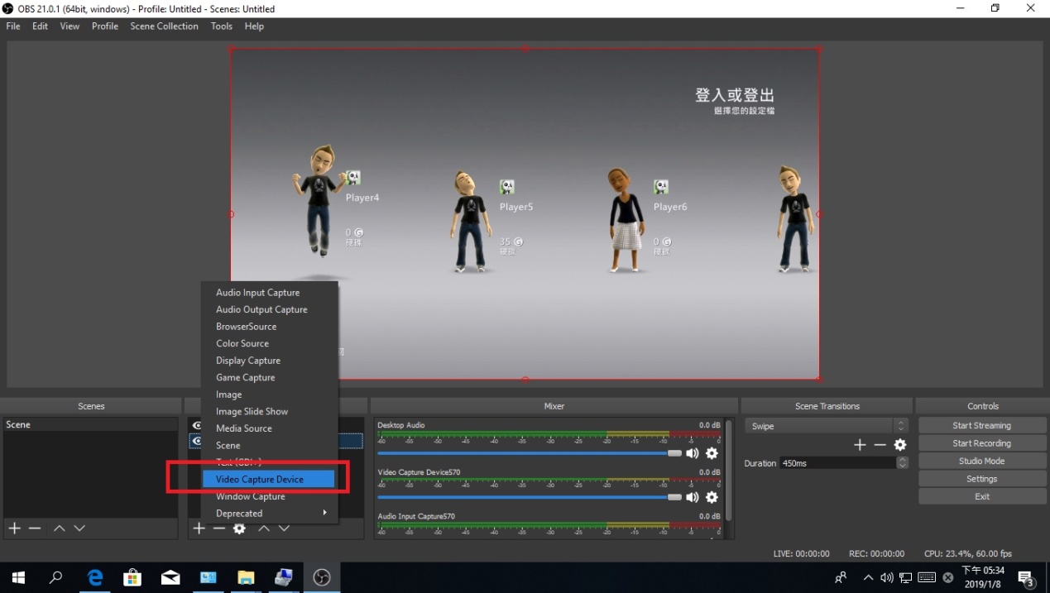
Task: Open the Help menu
Action: coord(254,26)
